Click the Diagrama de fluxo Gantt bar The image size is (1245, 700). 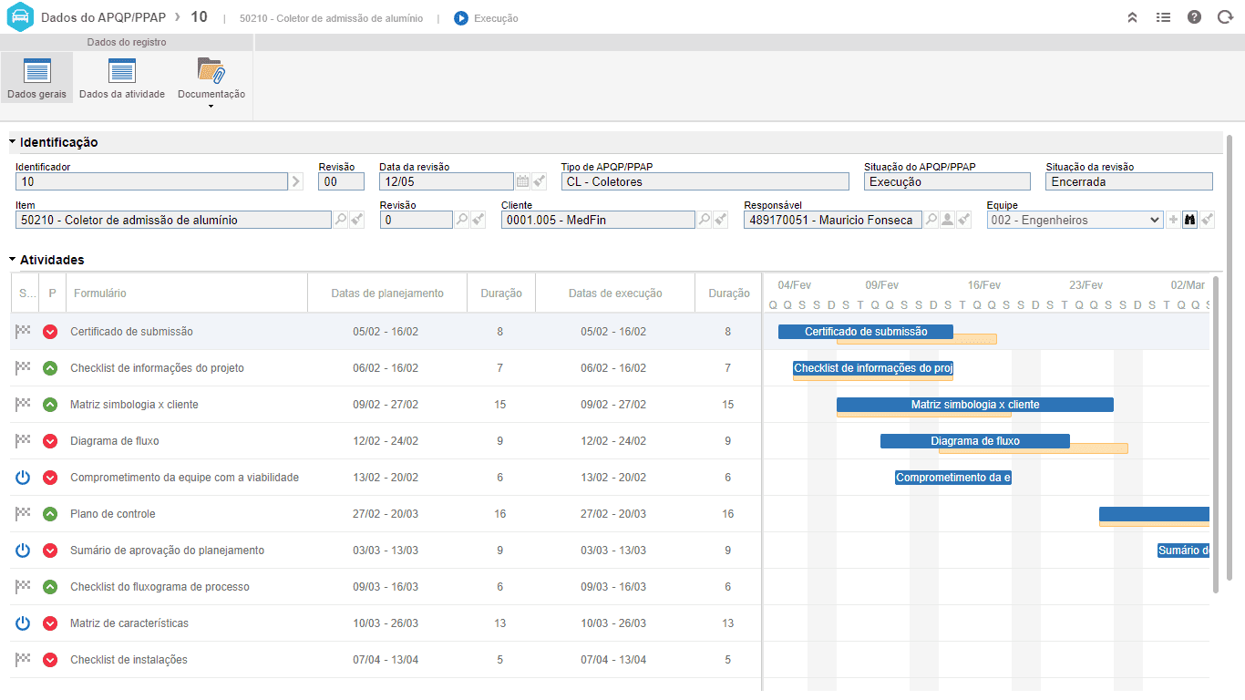(x=975, y=441)
